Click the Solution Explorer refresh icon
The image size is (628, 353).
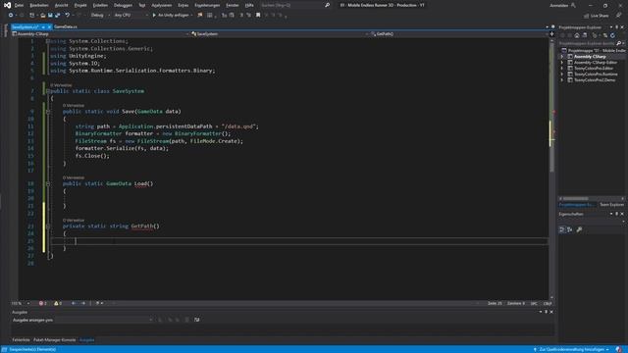tap(612, 35)
